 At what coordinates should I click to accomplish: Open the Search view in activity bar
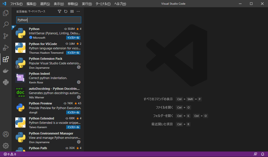pos(6,25)
